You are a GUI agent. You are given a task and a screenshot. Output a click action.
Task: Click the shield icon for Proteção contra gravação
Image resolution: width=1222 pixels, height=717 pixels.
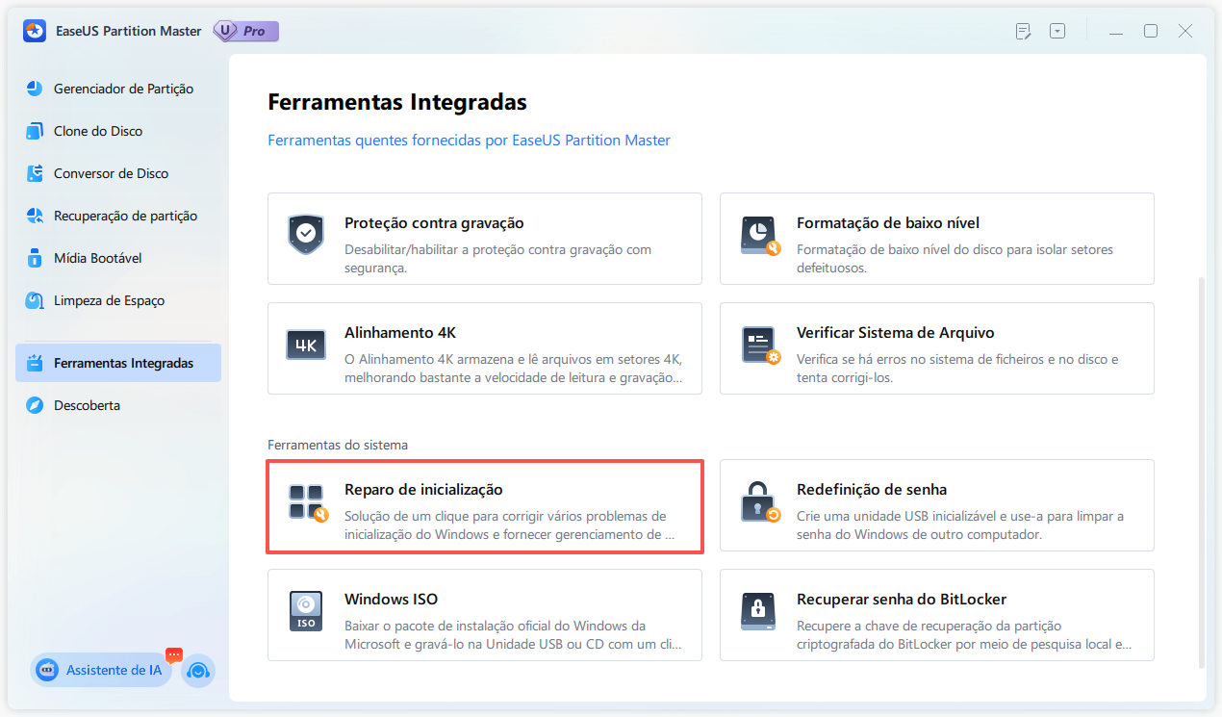(x=306, y=233)
